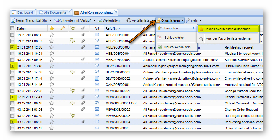The height and width of the screenshot is (140, 273).
Task: Click the document icon in row BEW/SOB/00002
Action: [97, 78]
